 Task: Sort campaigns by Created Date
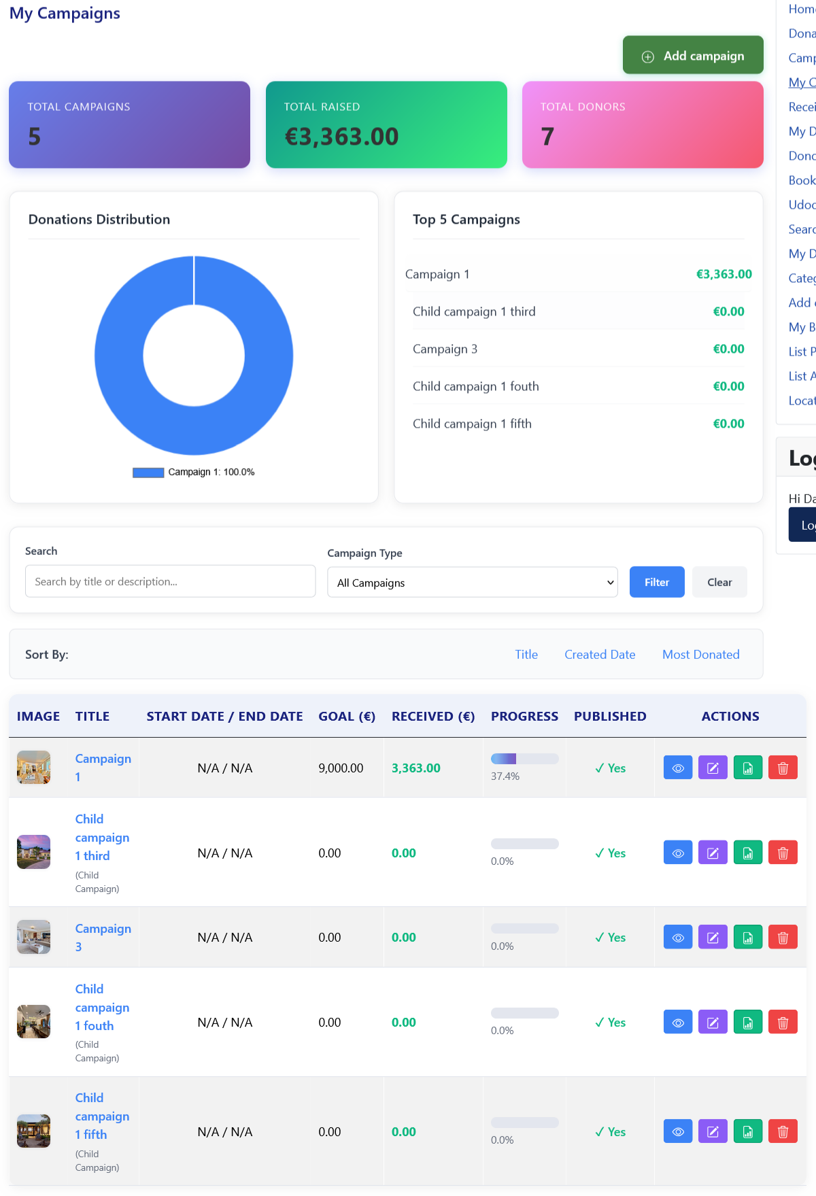point(600,655)
